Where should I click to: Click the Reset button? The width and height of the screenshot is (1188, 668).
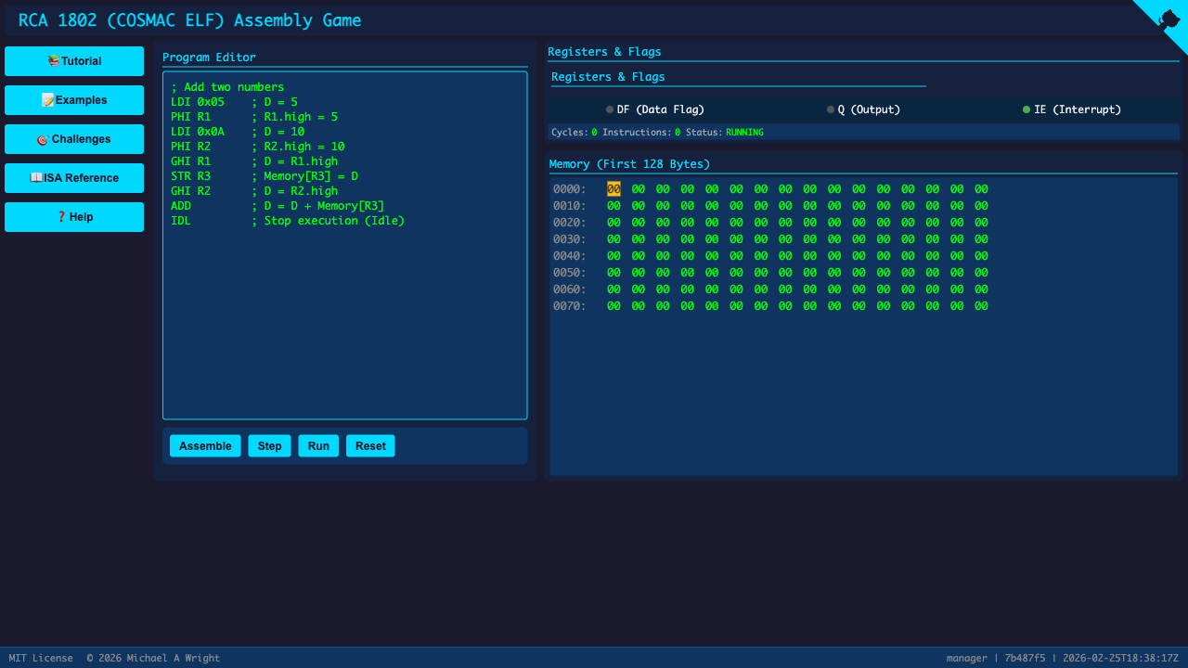(x=370, y=446)
